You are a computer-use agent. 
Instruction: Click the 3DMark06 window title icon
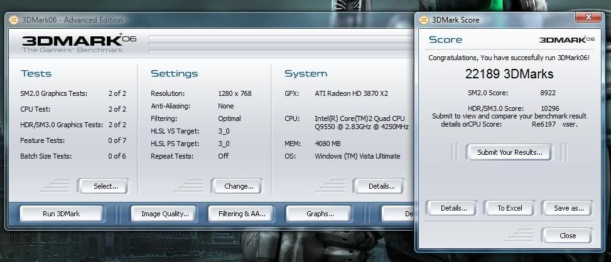pos(14,20)
